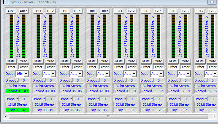The image size is (218, 124).
Task: Mute the DInL channel
Action: coord(92,61)
